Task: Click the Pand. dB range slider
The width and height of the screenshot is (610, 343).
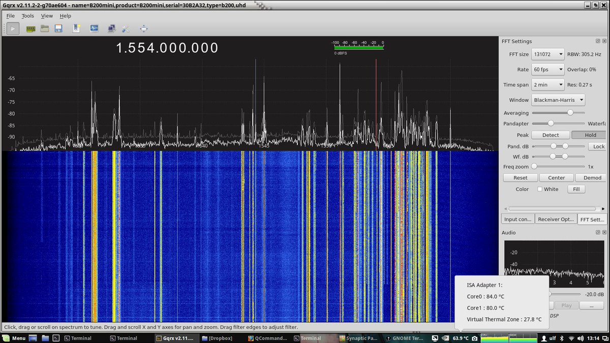Action: (558, 146)
